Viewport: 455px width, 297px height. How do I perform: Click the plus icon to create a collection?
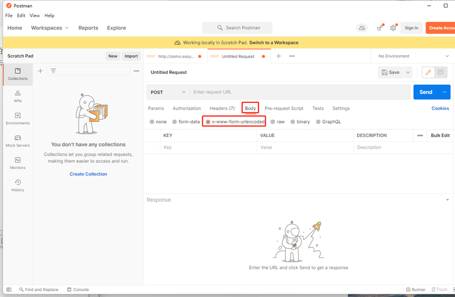click(x=41, y=71)
